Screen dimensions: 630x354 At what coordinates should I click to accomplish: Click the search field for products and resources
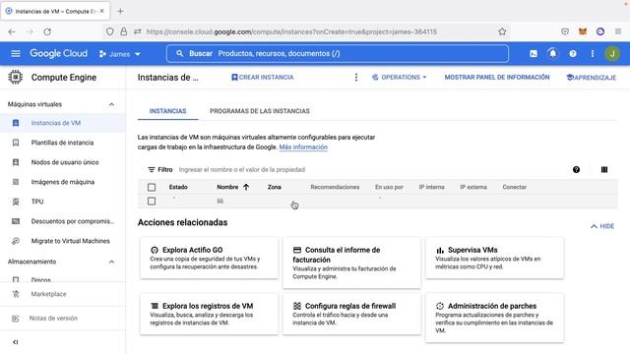click(x=338, y=53)
